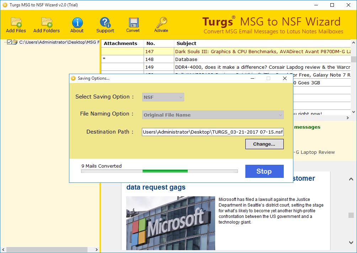Select the Database email subject row

pyautogui.click(x=226, y=59)
